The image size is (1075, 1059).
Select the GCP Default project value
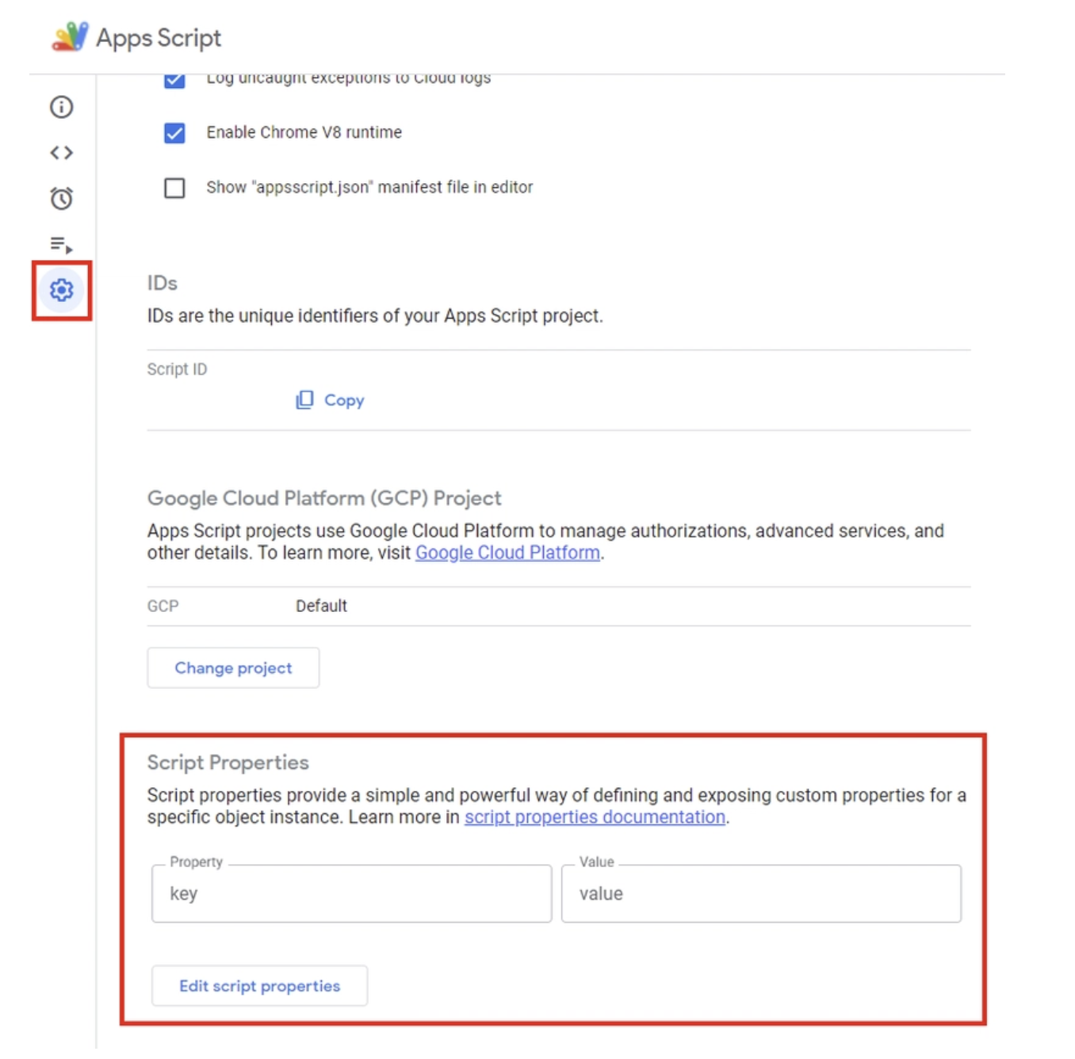[x=321, y=606]
